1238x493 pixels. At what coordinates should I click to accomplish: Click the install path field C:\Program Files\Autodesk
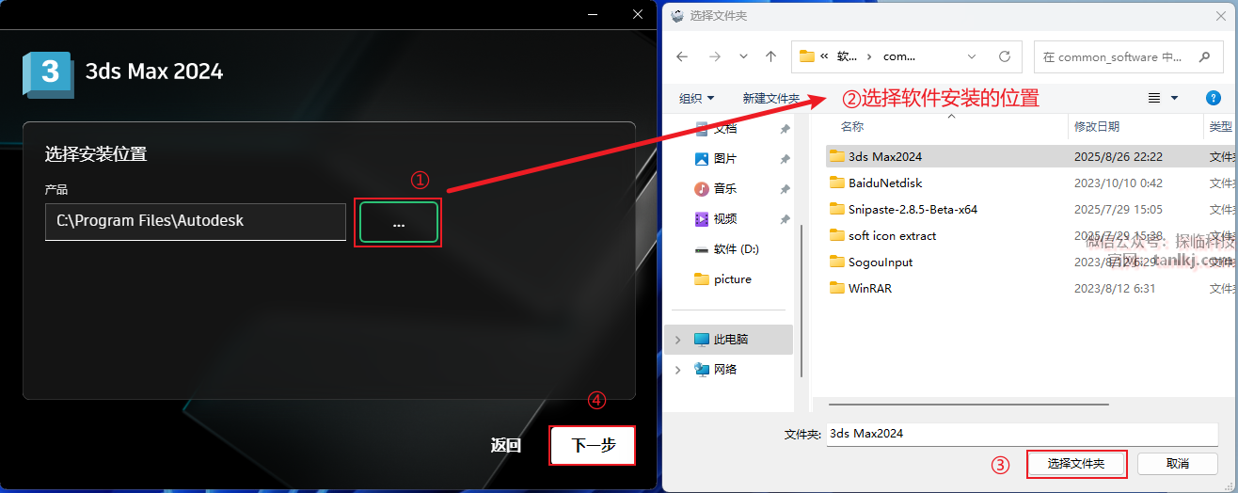[196, 221]
